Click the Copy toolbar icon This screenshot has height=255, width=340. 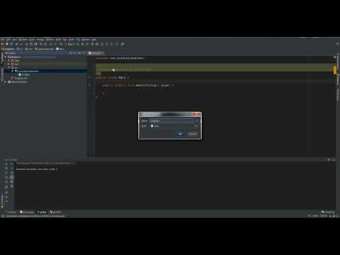(31, 44)
